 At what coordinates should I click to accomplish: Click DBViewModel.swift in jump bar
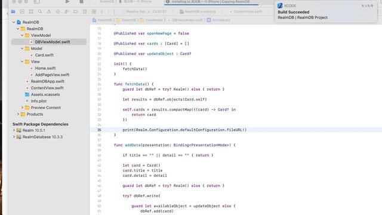(186, 20)
